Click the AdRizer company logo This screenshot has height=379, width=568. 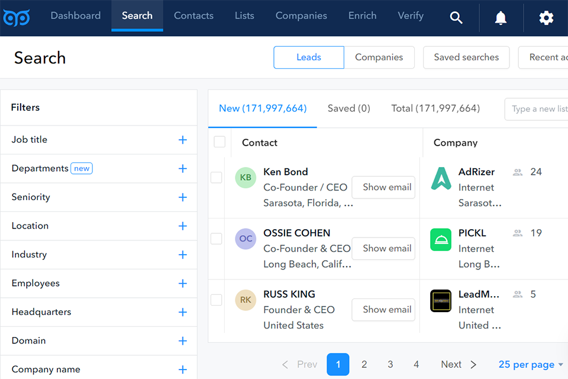point(440,178)
